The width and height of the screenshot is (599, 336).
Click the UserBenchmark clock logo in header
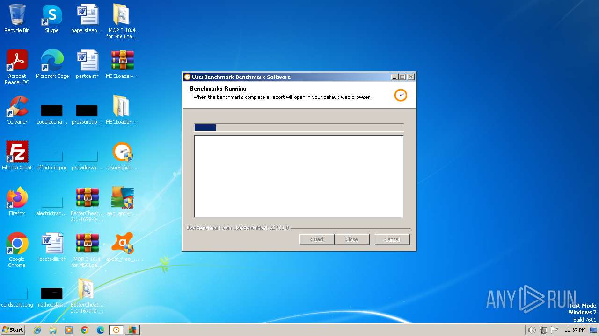(x=401, y=95)
